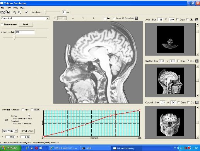Click the save disk toolbar icon
200x151 pixels.
9,12
